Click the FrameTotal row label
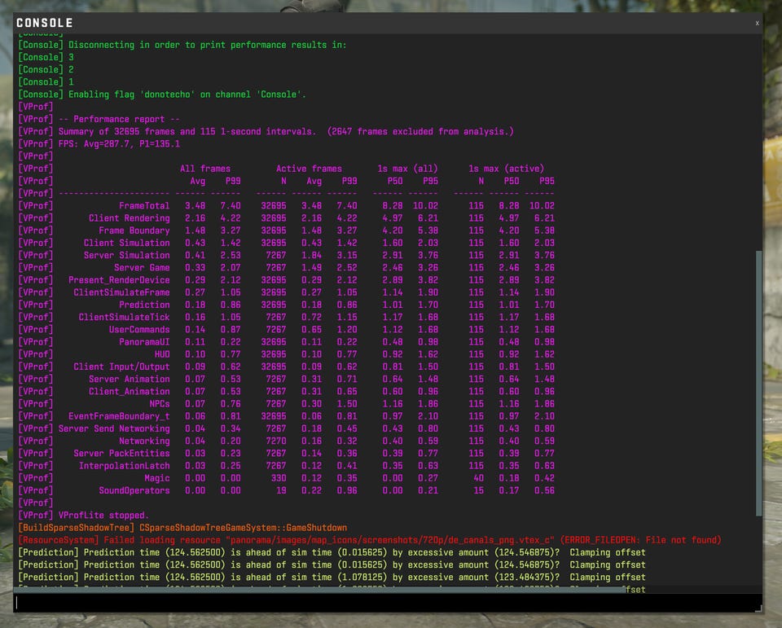This screenshot has height=628, width=782. 144,205
